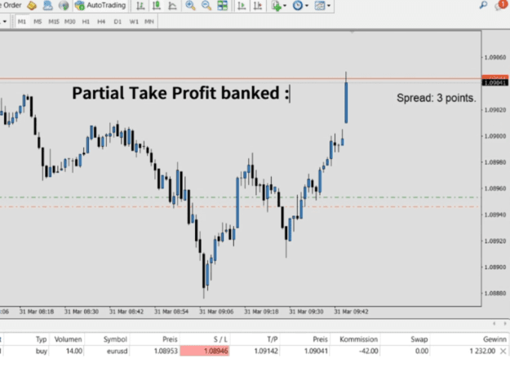The image size is (510, 367).
Task: Click the 'buy' type cell
Action: point(42,351)
